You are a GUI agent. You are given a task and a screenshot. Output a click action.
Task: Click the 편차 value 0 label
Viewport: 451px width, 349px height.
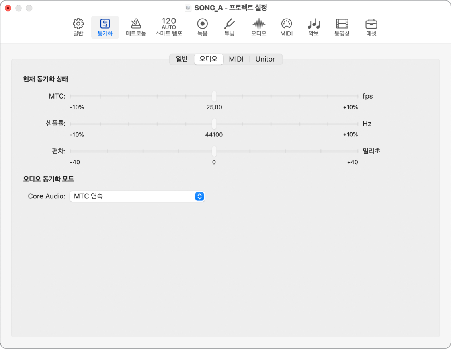(x=214, y=162)
